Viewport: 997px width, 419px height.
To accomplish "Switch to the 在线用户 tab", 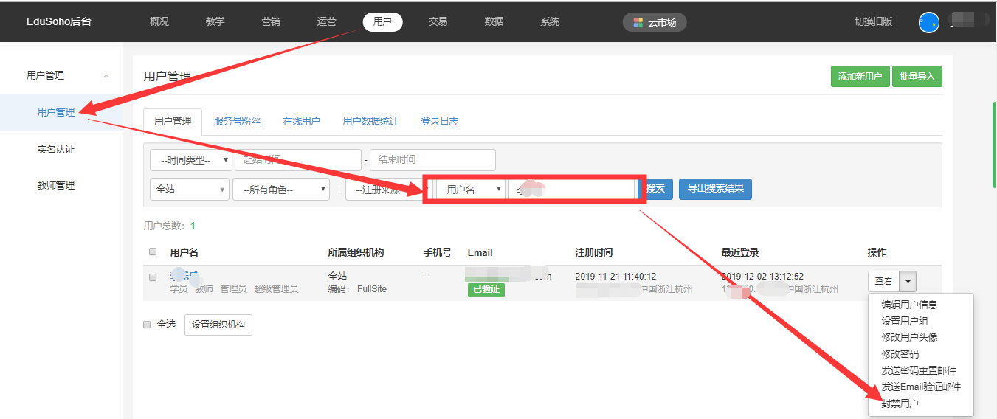I will click(x=301, y=121).
